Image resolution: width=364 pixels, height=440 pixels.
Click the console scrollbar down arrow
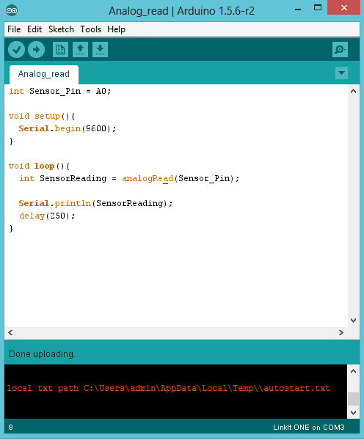353,413
